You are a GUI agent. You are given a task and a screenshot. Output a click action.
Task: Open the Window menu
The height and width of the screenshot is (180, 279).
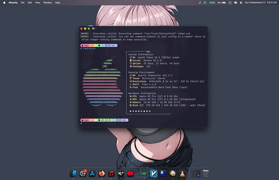point(47,2)
